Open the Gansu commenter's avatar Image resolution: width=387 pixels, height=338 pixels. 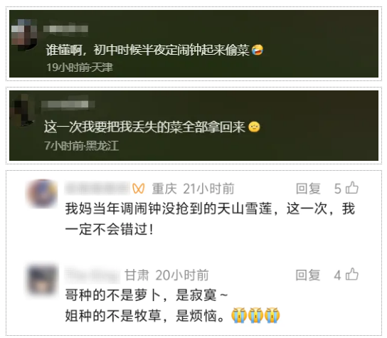(x=42, y=280)
